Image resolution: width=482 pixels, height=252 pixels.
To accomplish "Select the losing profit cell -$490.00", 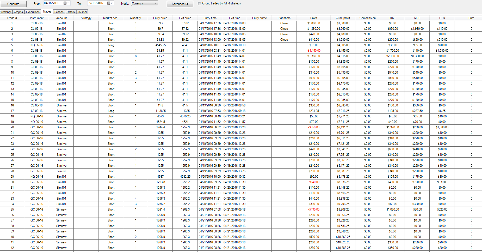I will click(x=314, y=209).
